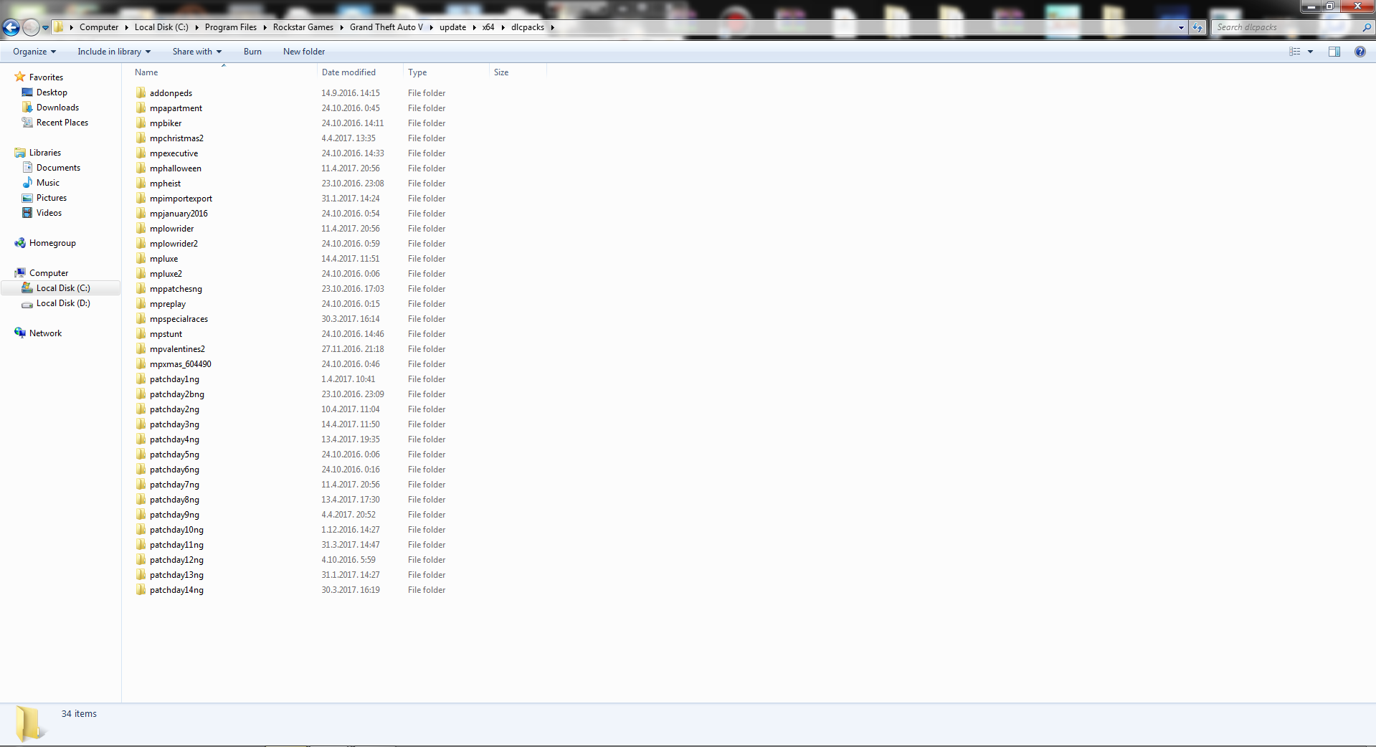Click the Change your view icon

tap(1294, 52)
